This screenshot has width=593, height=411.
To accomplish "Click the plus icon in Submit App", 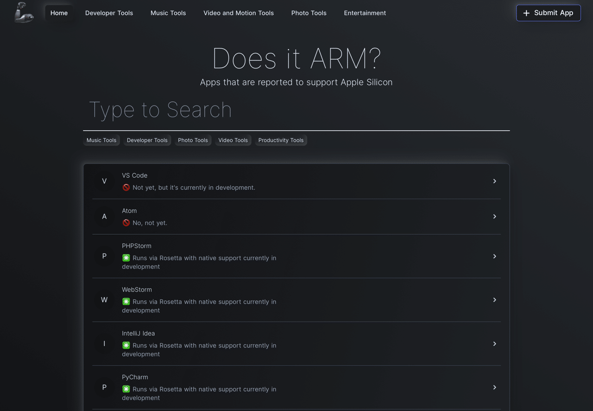I will pos(526,13).
